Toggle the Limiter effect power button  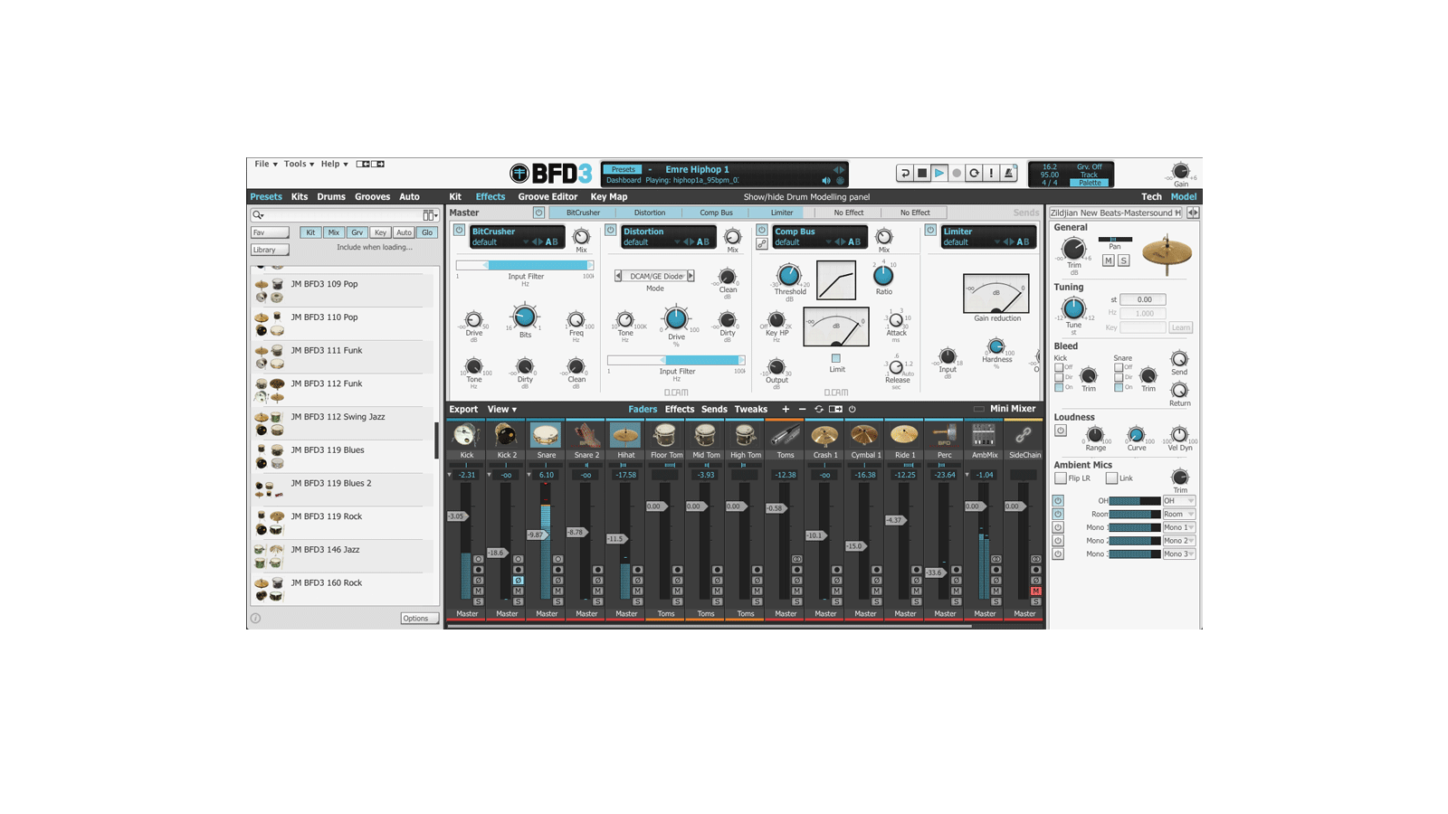[x=930, y=231]
